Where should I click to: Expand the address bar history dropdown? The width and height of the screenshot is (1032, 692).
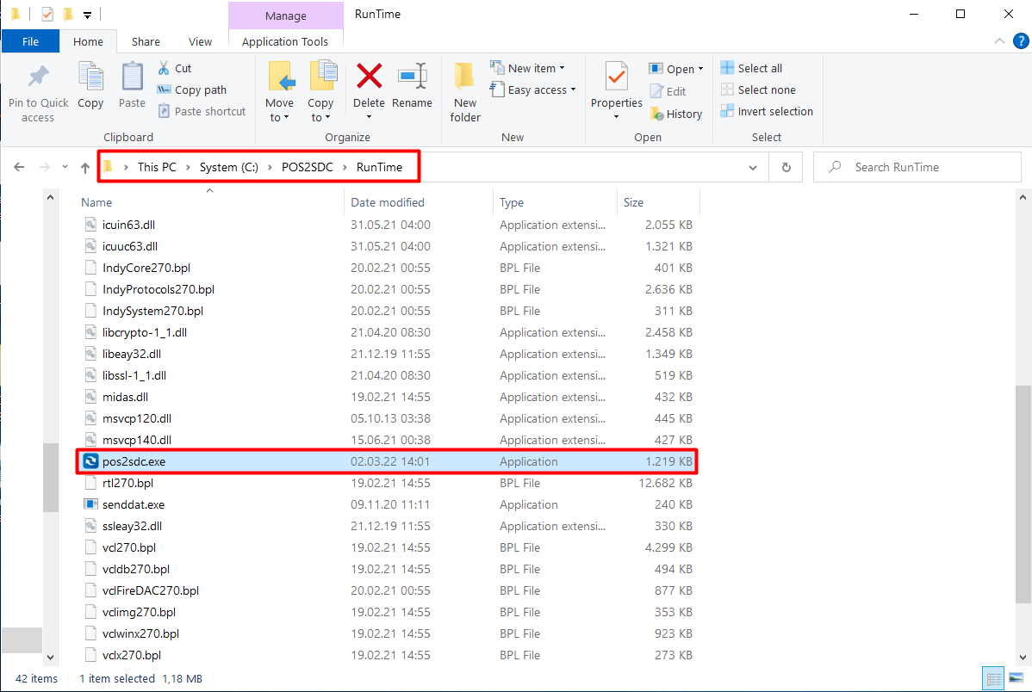pos(753,168)
